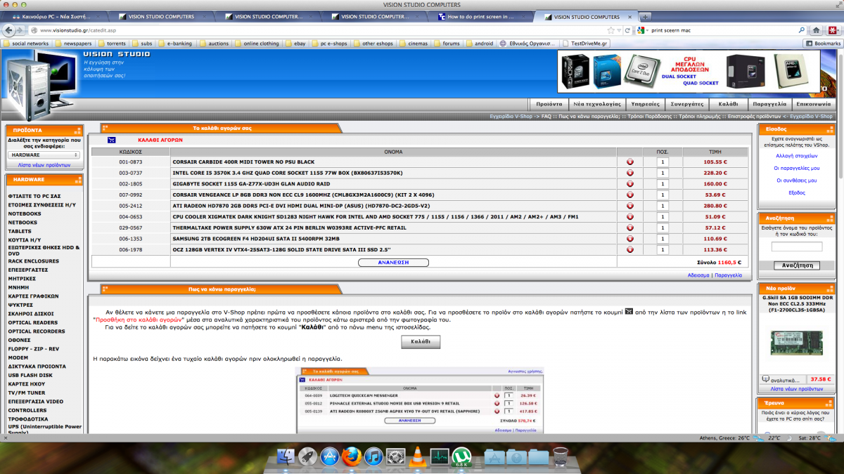Image resolution: width=844 pixels, height=474 pixels.
Task: Open iTunes from the Dock
Action: pos(373,458)
